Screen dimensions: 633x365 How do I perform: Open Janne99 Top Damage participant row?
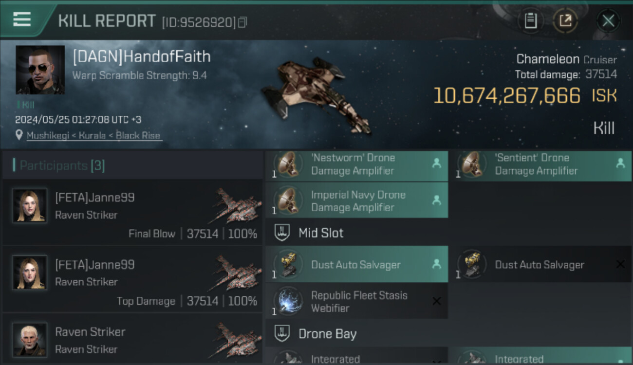[x=132, y=280]
